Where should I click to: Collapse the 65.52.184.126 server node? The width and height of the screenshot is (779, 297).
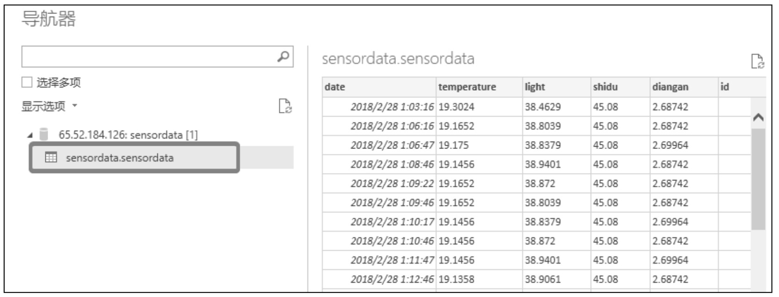[30, 136]
